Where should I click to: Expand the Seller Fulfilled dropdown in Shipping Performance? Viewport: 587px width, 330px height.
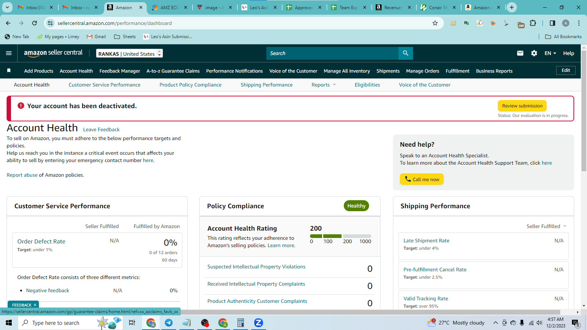[547, 226]
